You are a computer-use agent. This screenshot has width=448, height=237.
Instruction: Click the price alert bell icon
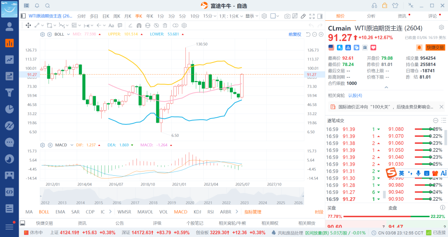(x=419, y=48)
